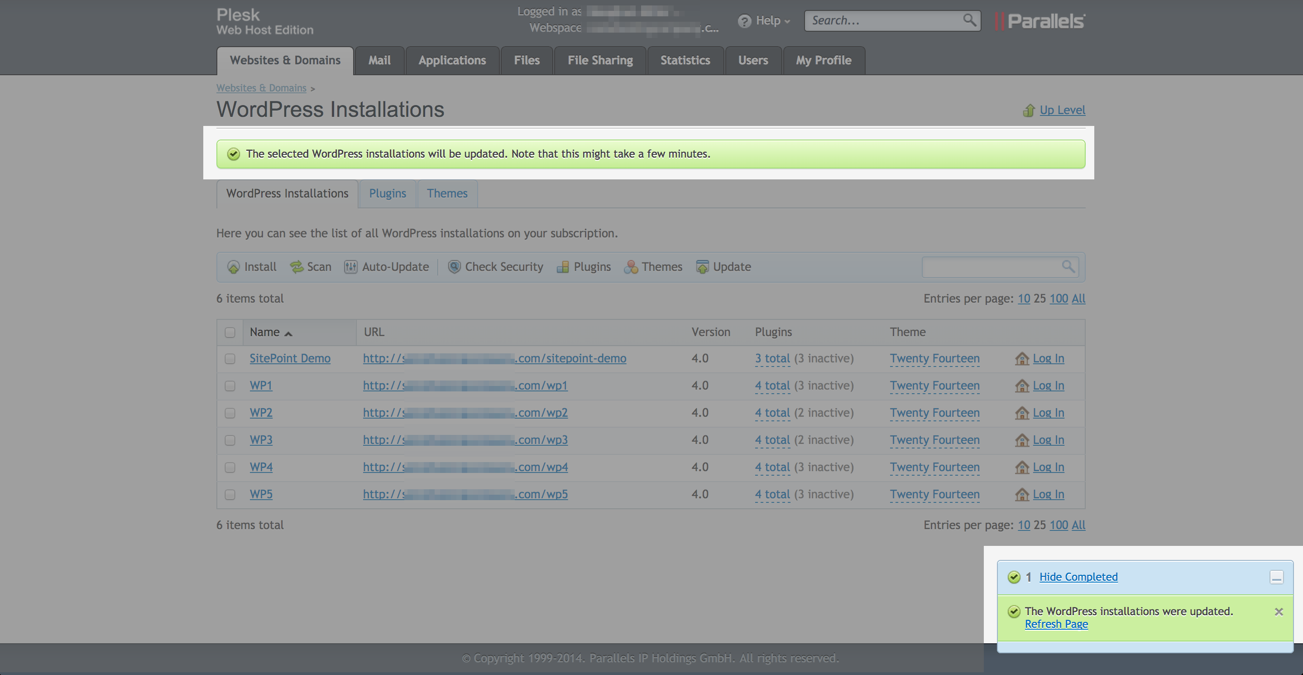This screenshot has height=675, width=1303.
Task: Click the URL column header
Action: pyautogui.click(x=374, y=333)
